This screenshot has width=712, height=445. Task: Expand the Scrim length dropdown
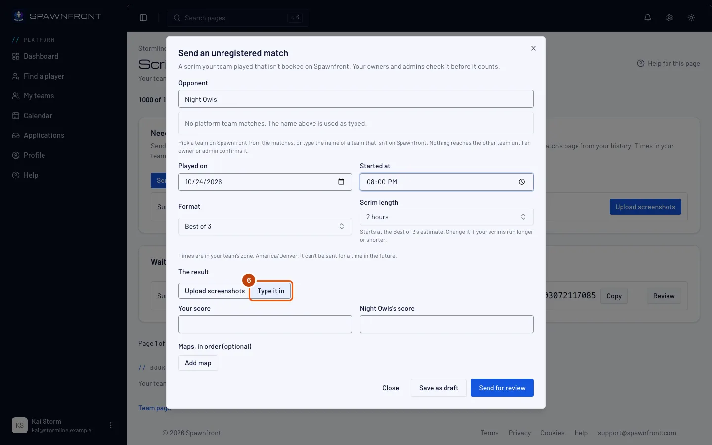coord(446,217)
